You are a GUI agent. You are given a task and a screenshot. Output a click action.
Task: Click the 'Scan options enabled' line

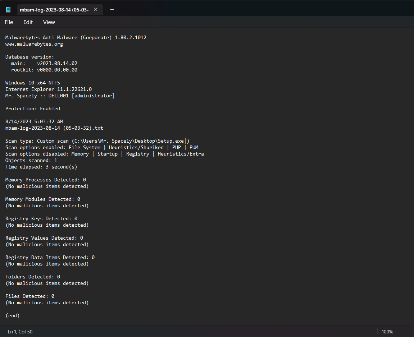[x=102, y=147]
